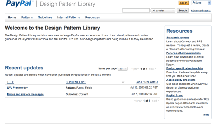Sort table by CONTENT TYPE column
Viewport: 215px width, 127px height.
pos(76,82)
